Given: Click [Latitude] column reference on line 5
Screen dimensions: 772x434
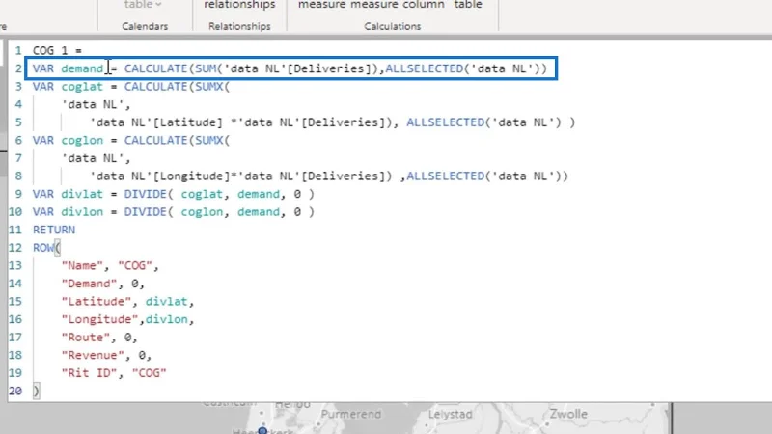Looking at the screenshot, I should 188,122.
